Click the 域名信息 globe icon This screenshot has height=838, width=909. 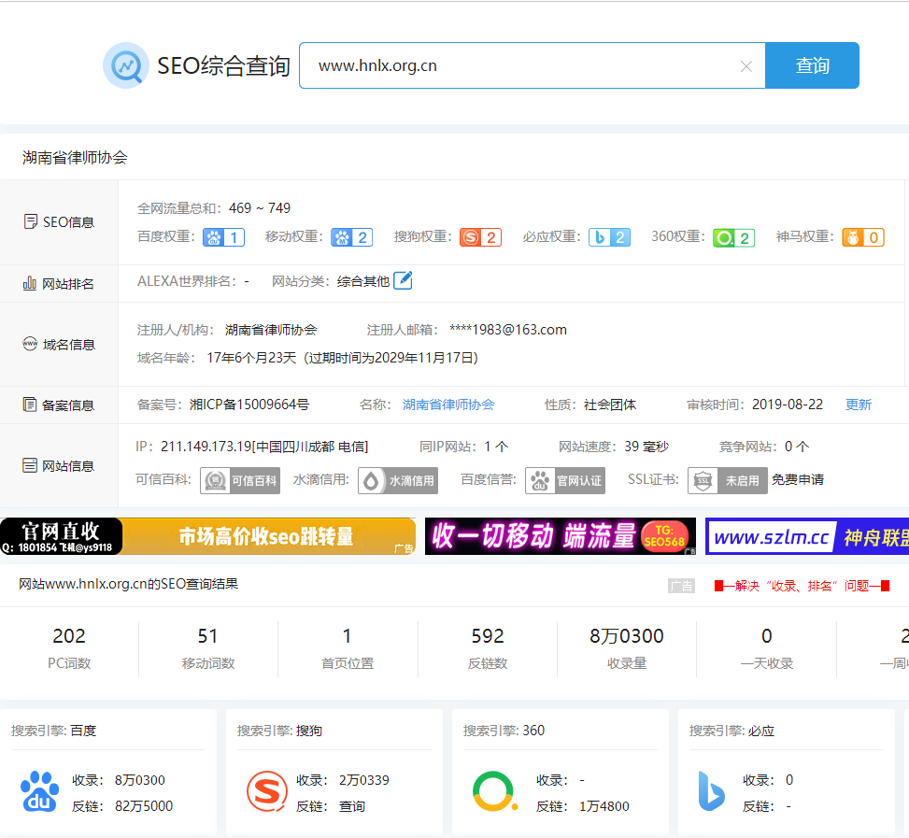pyautogui.click(x=30, y=344)
